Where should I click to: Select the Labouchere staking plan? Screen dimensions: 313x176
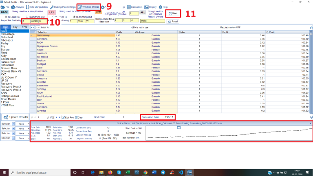click(x=8, y=62)
